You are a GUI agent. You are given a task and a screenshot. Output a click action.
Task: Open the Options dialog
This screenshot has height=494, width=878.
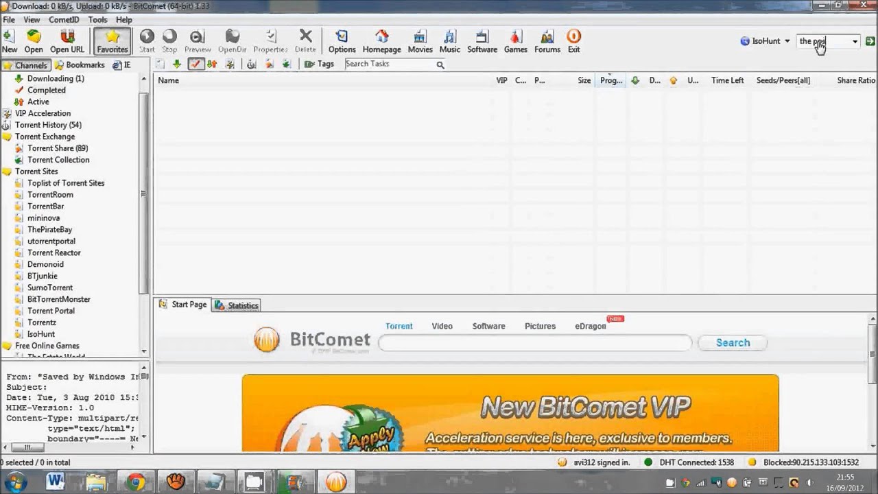(342, 41)
